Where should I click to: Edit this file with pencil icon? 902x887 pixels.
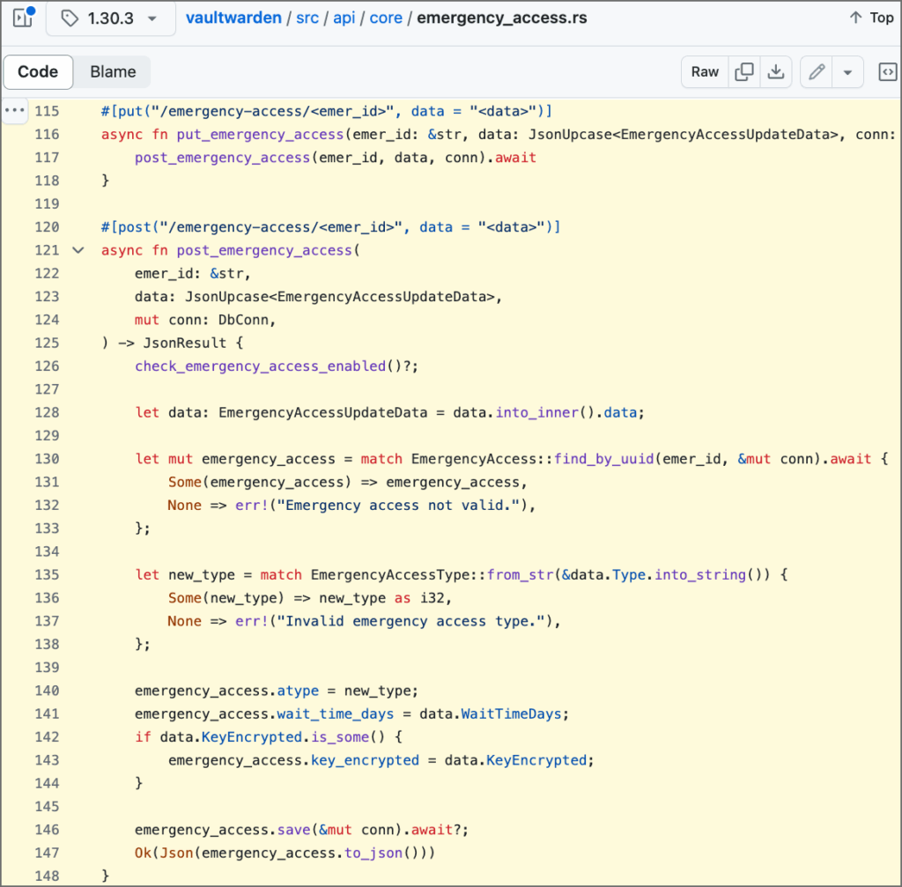817,72
